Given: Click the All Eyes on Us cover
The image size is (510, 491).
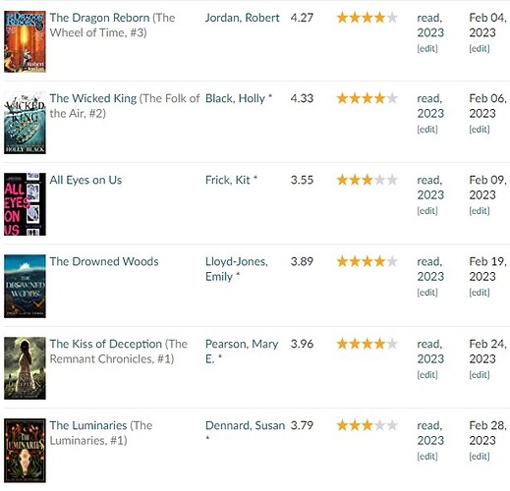Looking at the screenshot, I should [25, 204].
